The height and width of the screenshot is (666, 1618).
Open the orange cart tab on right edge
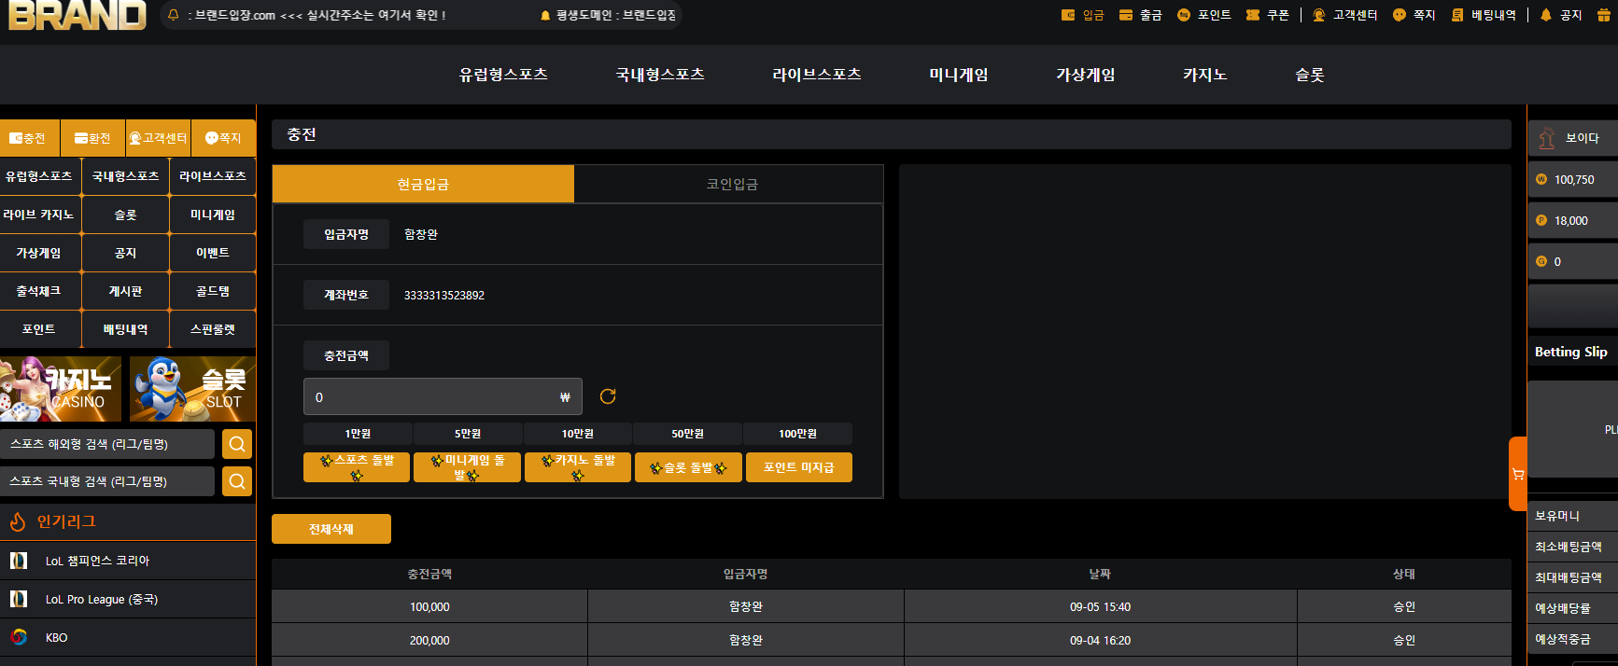(x=1517, y=474)
